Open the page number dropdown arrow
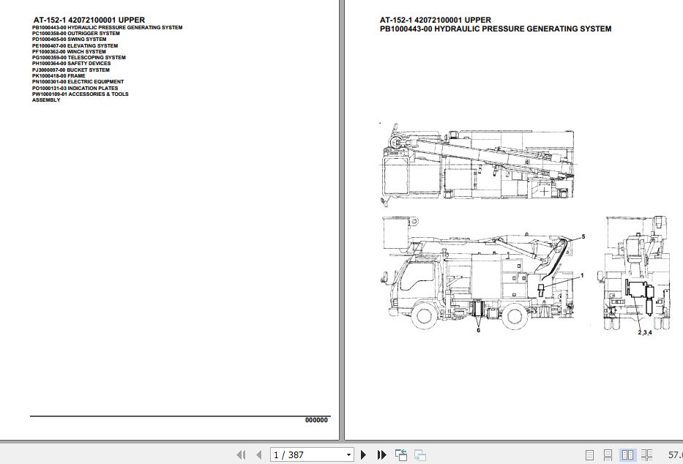Image resolution: width=683 pixels, height=464 pixels. point(348,454)
